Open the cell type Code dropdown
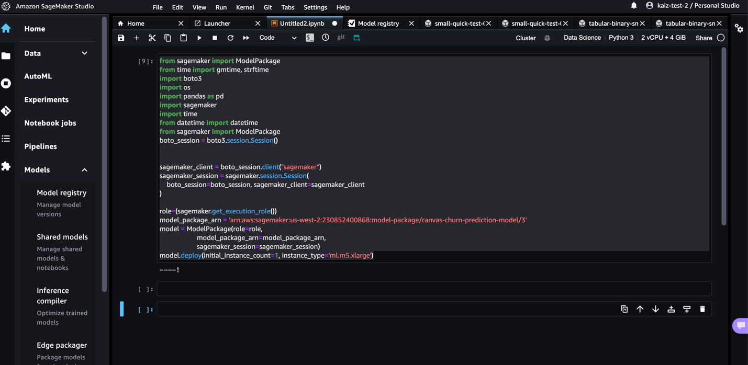Viewport: 748px width, 365px height. click(x=278, y=38)
